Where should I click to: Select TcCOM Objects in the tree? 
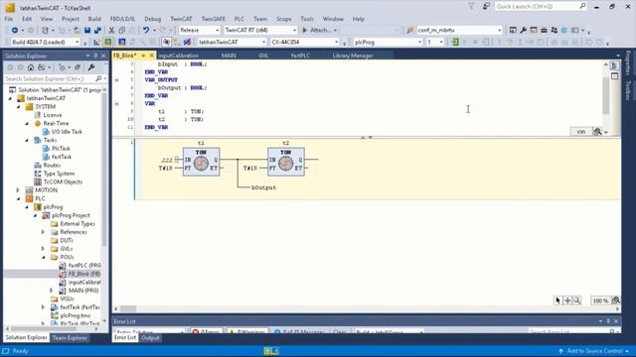click(63, 181)
